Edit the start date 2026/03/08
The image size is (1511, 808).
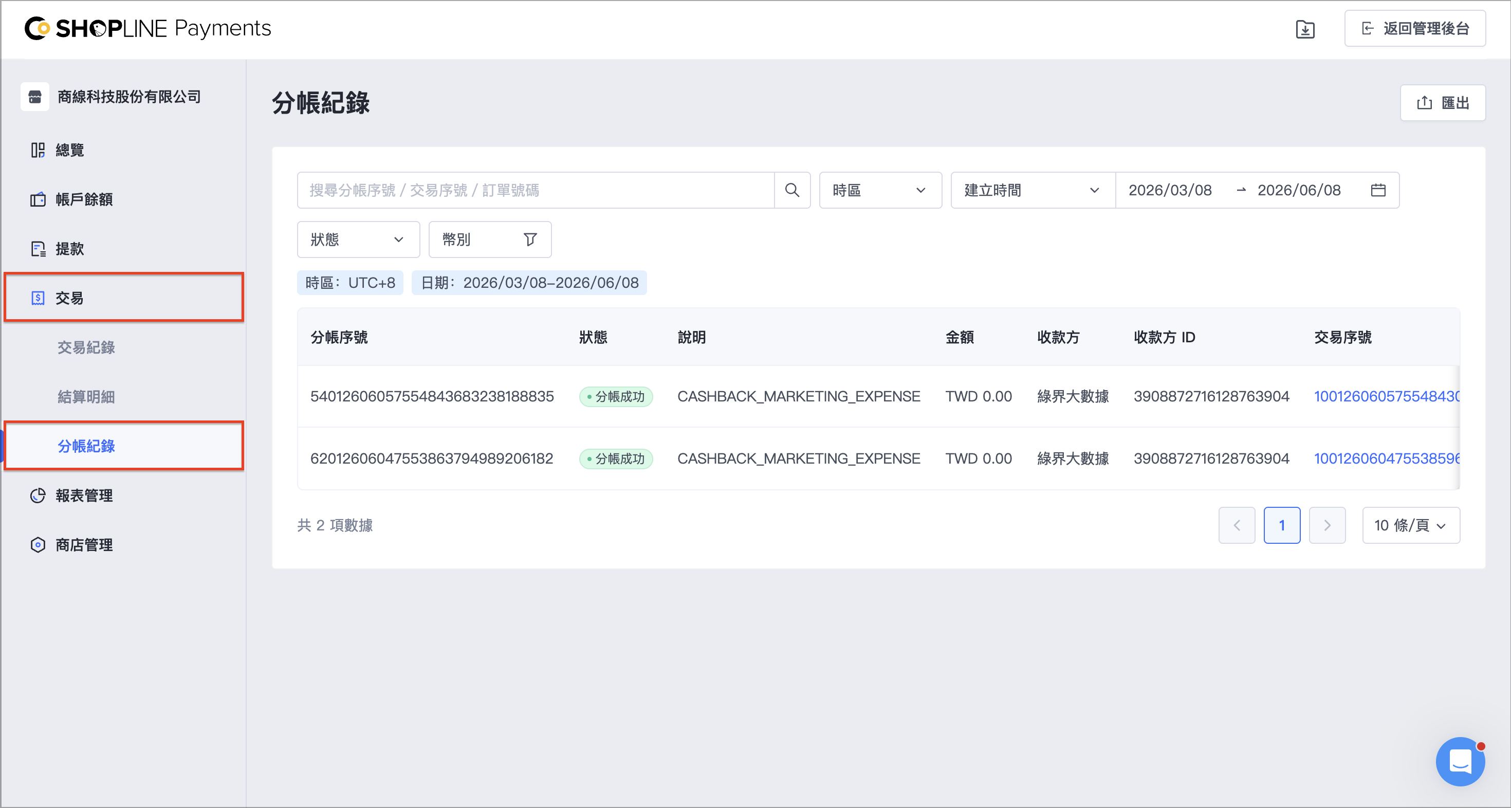pyautogui.click(x=1170, y=190)
